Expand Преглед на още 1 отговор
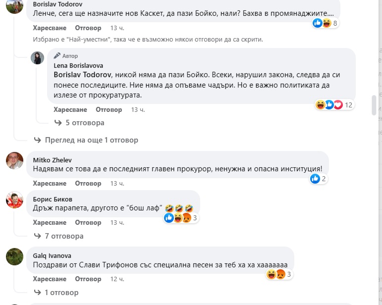 click(91, 140)
